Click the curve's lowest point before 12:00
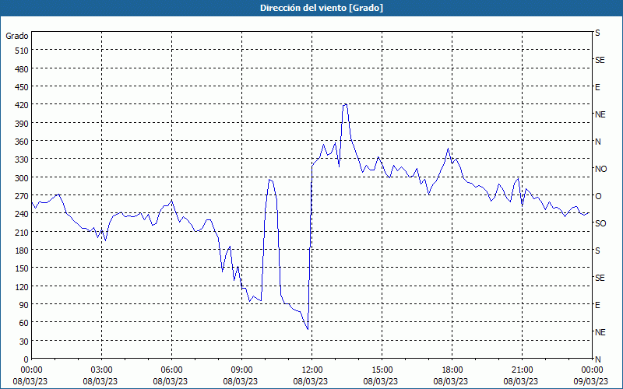623x389 pixels. [308, 329]
